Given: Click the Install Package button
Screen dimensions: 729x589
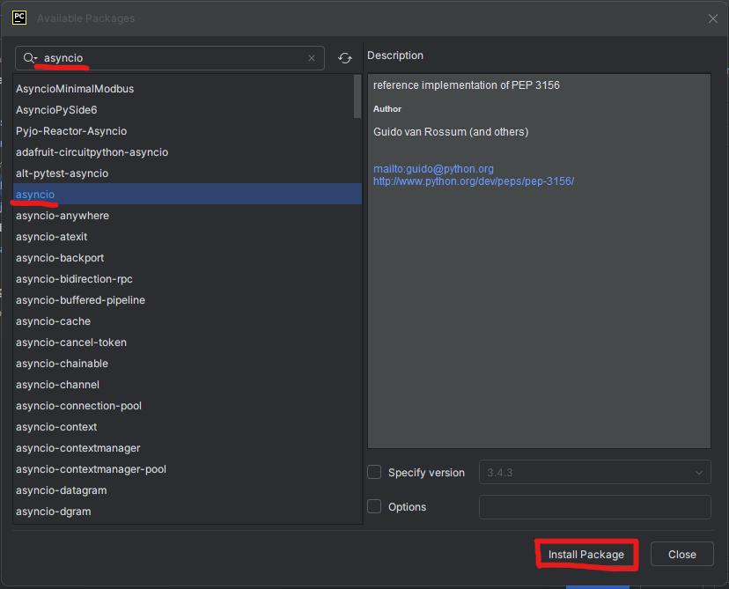Looking at the screenshot, I should (x=585, y=554).
